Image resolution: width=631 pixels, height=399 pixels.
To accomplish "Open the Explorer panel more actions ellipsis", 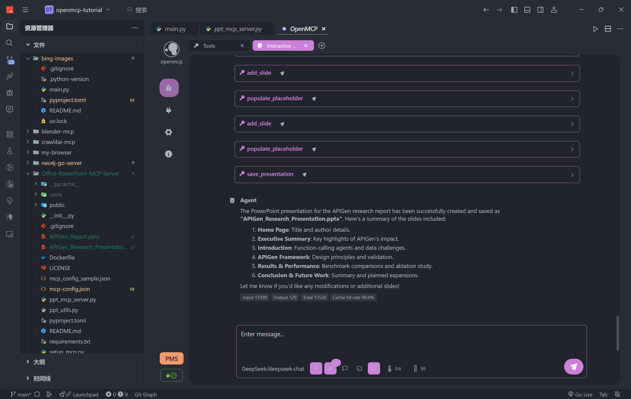I will coord(135,28).
